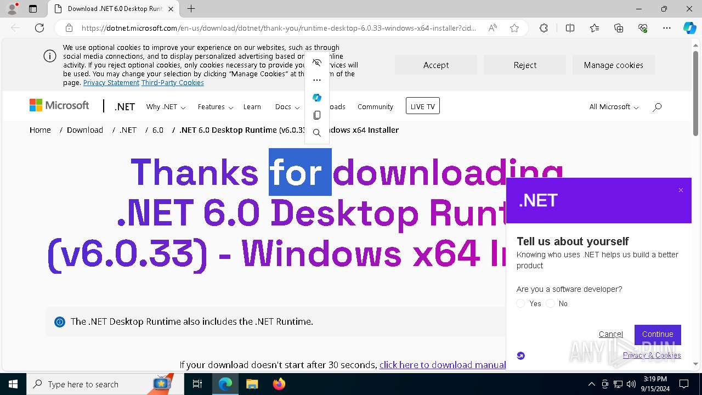Open Task View on taskbar
This screenshot has width=702, height=395.
(197, 384)
